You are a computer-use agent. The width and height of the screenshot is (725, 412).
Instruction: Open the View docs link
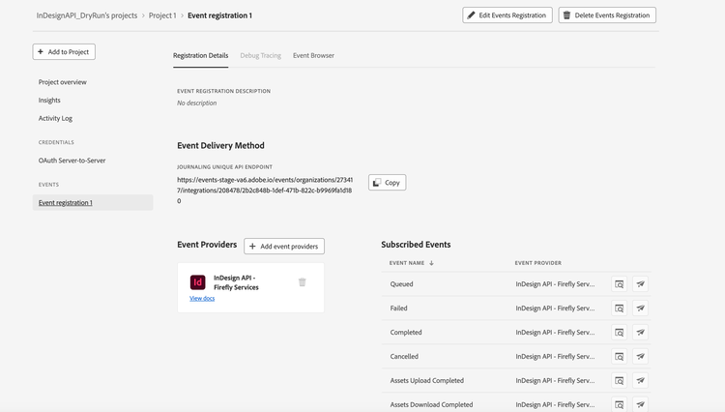coord(202,298)
